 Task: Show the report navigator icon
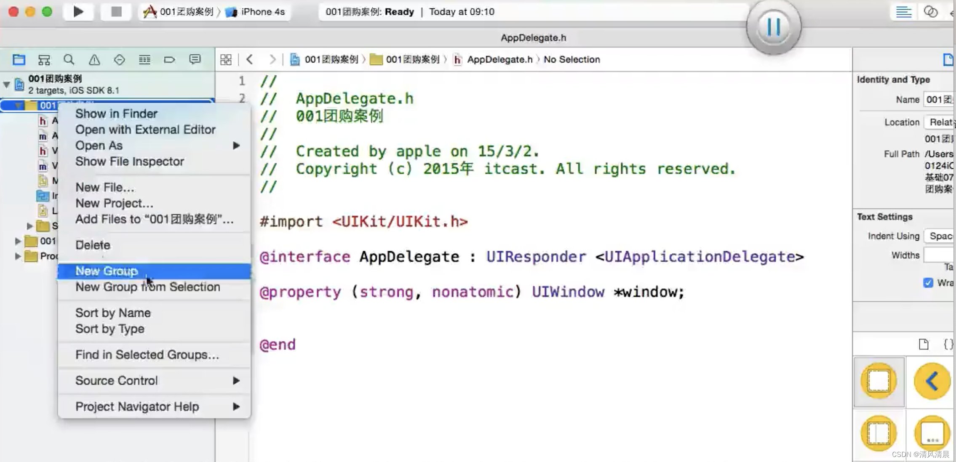[x=195, y=60]
